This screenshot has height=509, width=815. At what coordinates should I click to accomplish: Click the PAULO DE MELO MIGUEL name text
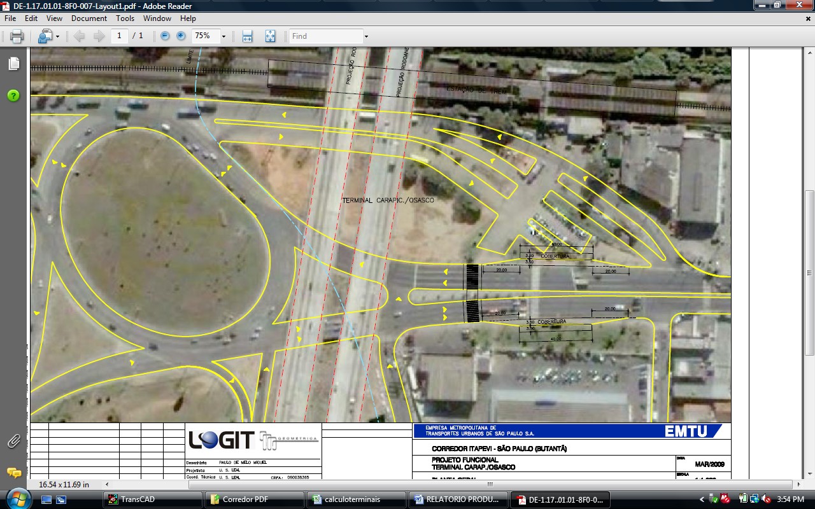[x=243, y=463]
